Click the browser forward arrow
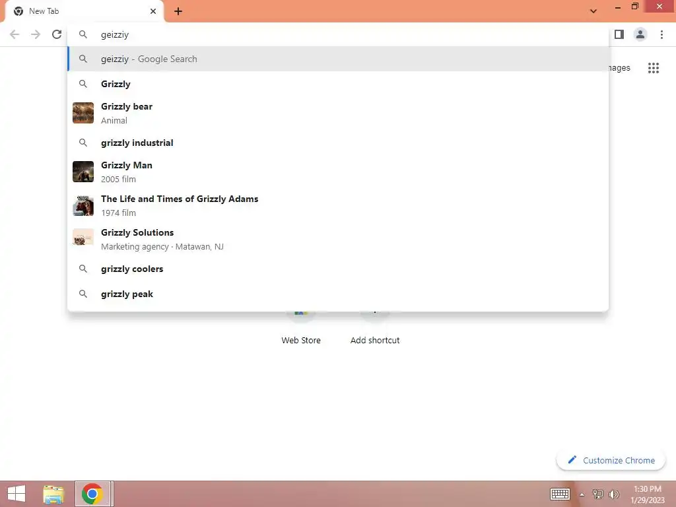676x507 pixels. [x=36, y=34]
